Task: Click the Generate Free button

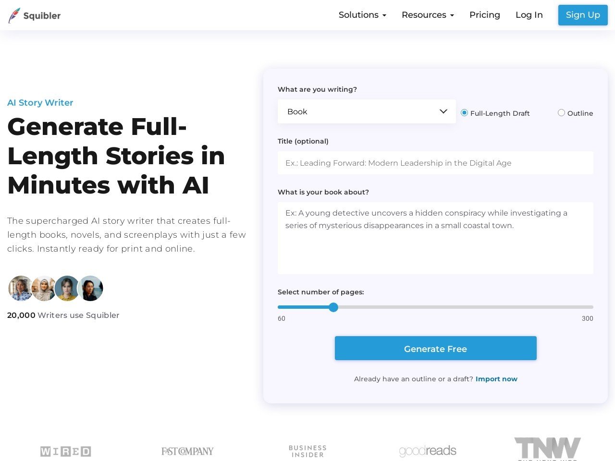Action: (436, 348)
